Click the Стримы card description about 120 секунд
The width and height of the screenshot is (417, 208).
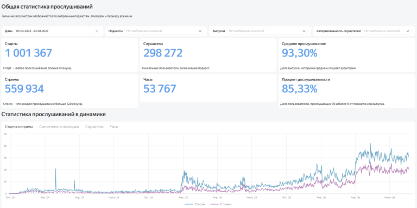43,104
